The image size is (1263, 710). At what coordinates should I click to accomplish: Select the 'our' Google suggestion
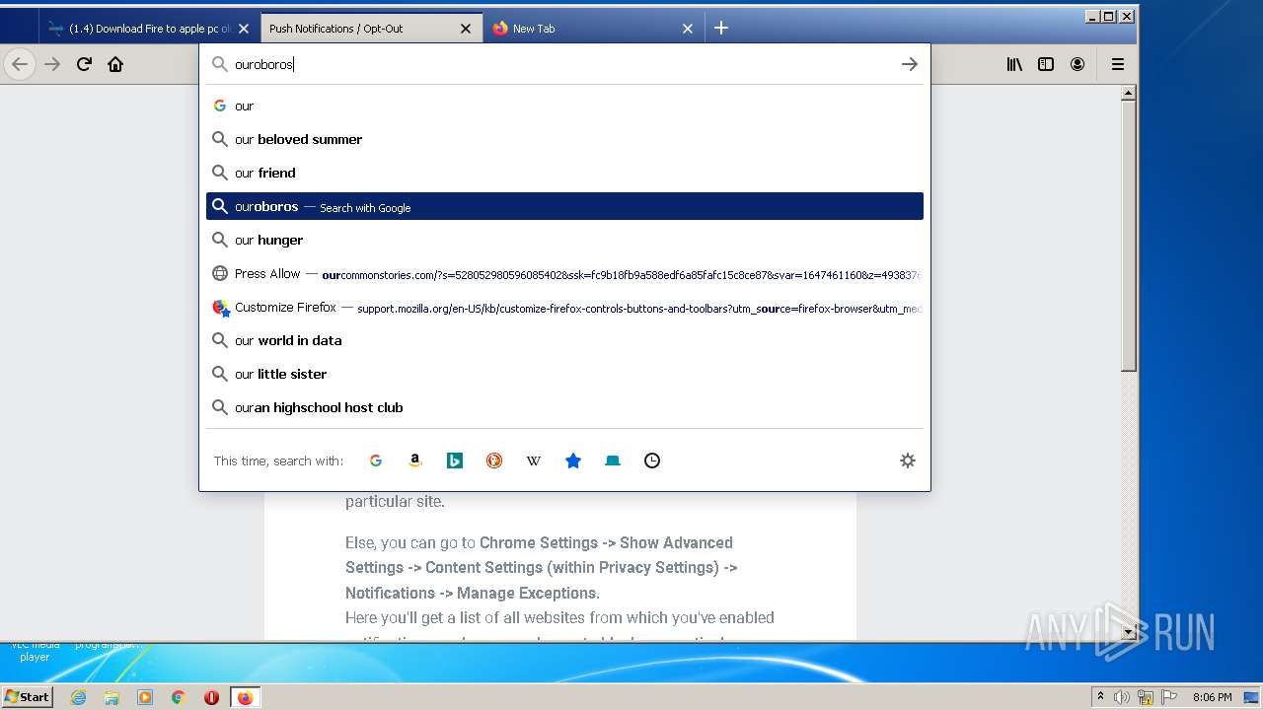(564, 106)
